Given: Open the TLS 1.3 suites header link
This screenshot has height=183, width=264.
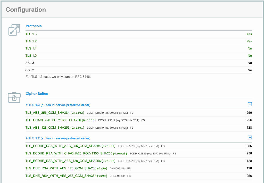Looking at the screenshot, I should tap(58, 105).
